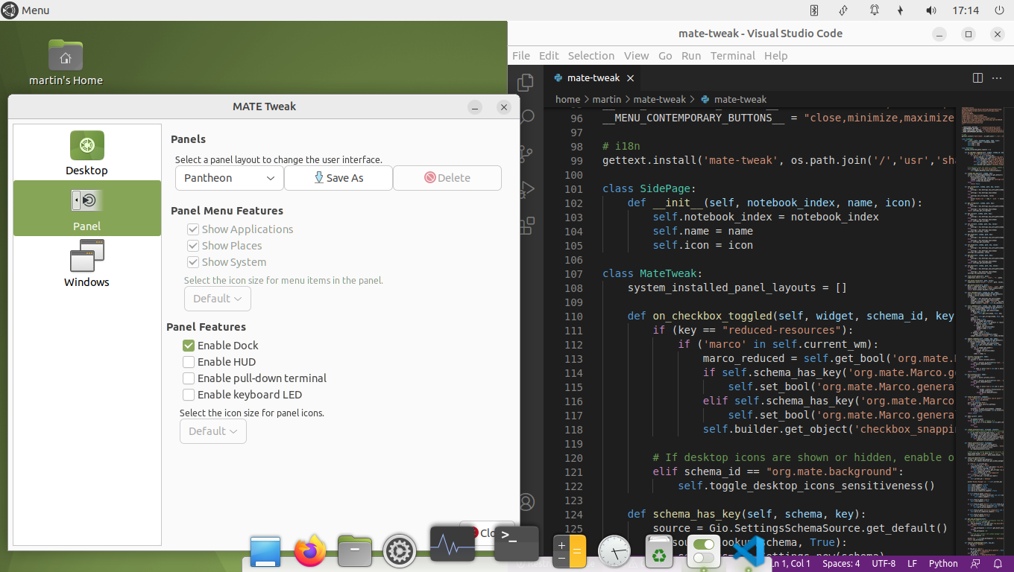The height and width of the screenshot is (572, 1014).
Task: Launch the Terminal from the dock
Action: tap(516, 543)
